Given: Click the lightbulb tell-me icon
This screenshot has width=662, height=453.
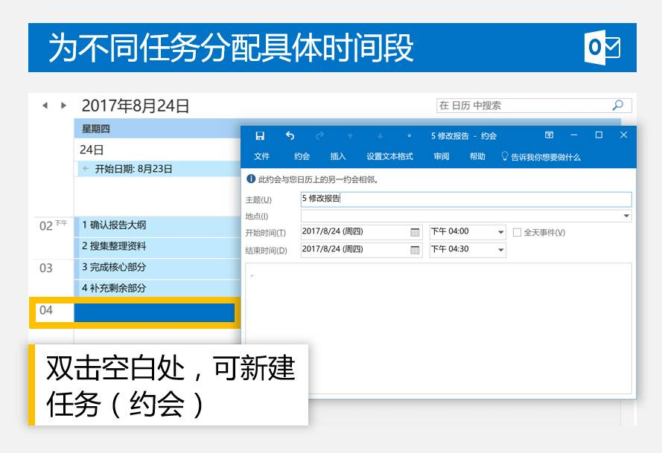Looking at the screenshot, I should click(505, 156).
